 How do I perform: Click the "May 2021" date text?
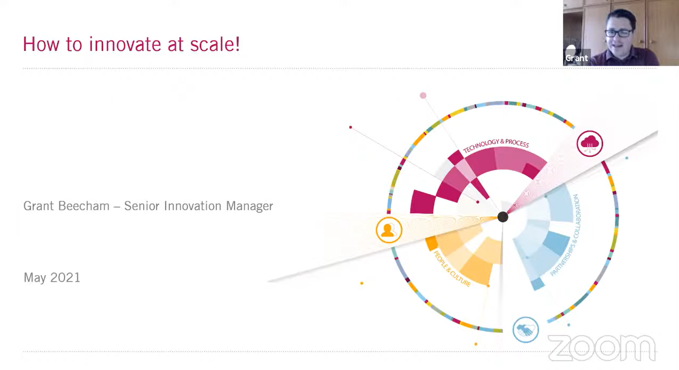tap(52, 278)
